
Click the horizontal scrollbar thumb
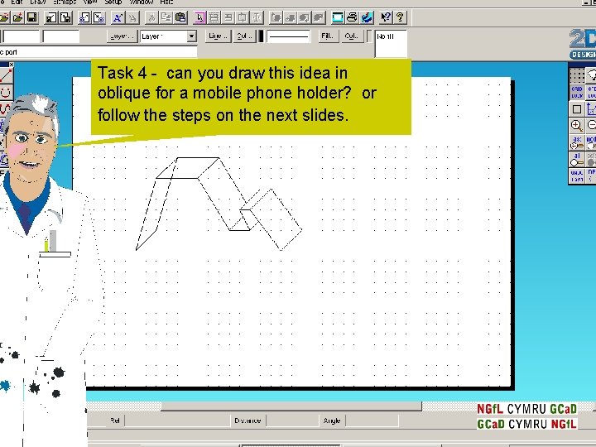click(291, 406)
